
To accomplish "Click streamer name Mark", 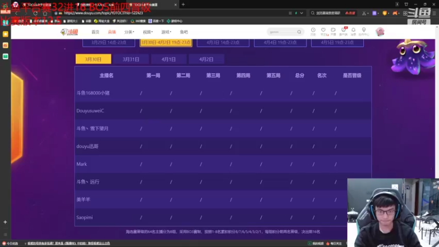I will [81, 164].
